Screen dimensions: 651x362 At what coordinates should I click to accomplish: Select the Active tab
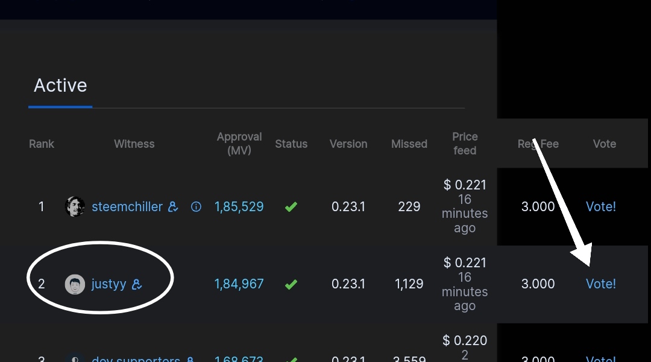[x=60, y=86]
